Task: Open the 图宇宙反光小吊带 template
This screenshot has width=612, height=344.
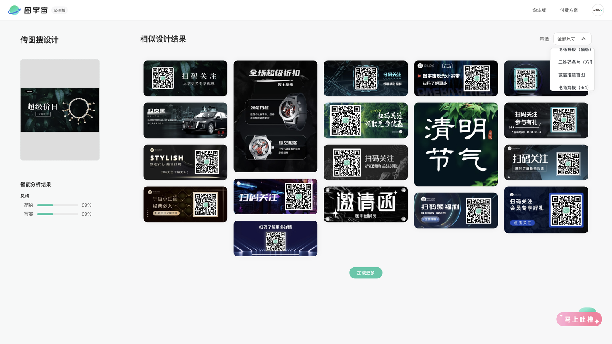Action: (x=456, y=78)
